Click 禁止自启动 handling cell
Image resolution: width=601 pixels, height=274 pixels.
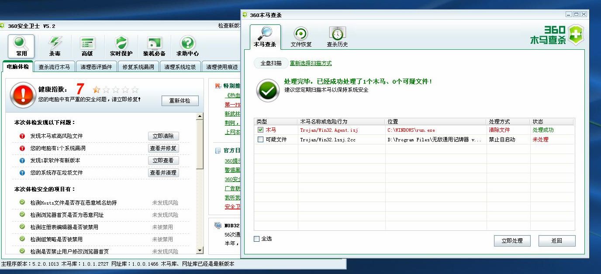[502, 140]
